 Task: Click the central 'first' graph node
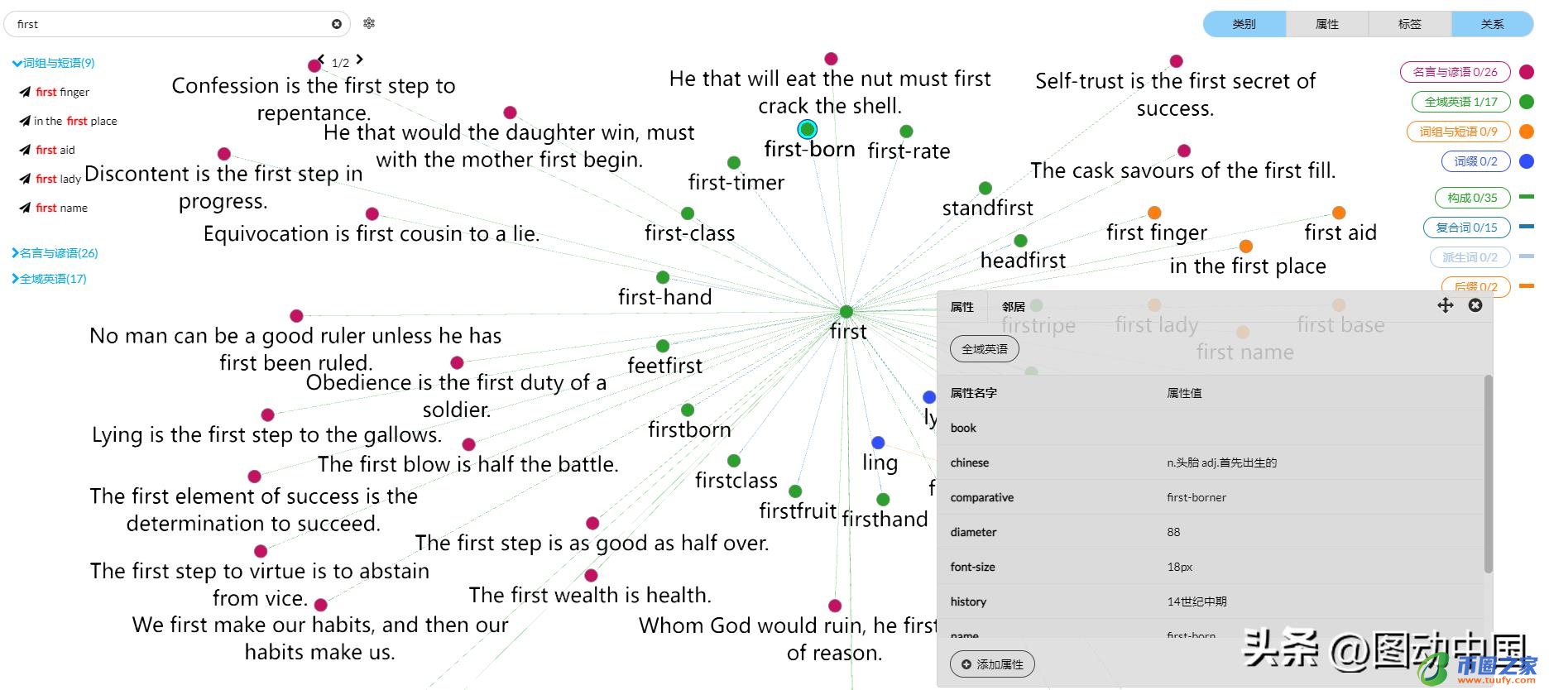[x=846, y=312]
